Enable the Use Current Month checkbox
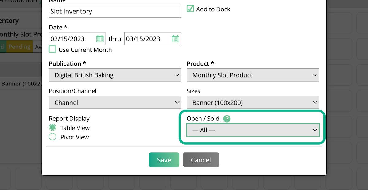Viewport: 368px width, 190px height. pyautogui.click(x=52, y=49)
